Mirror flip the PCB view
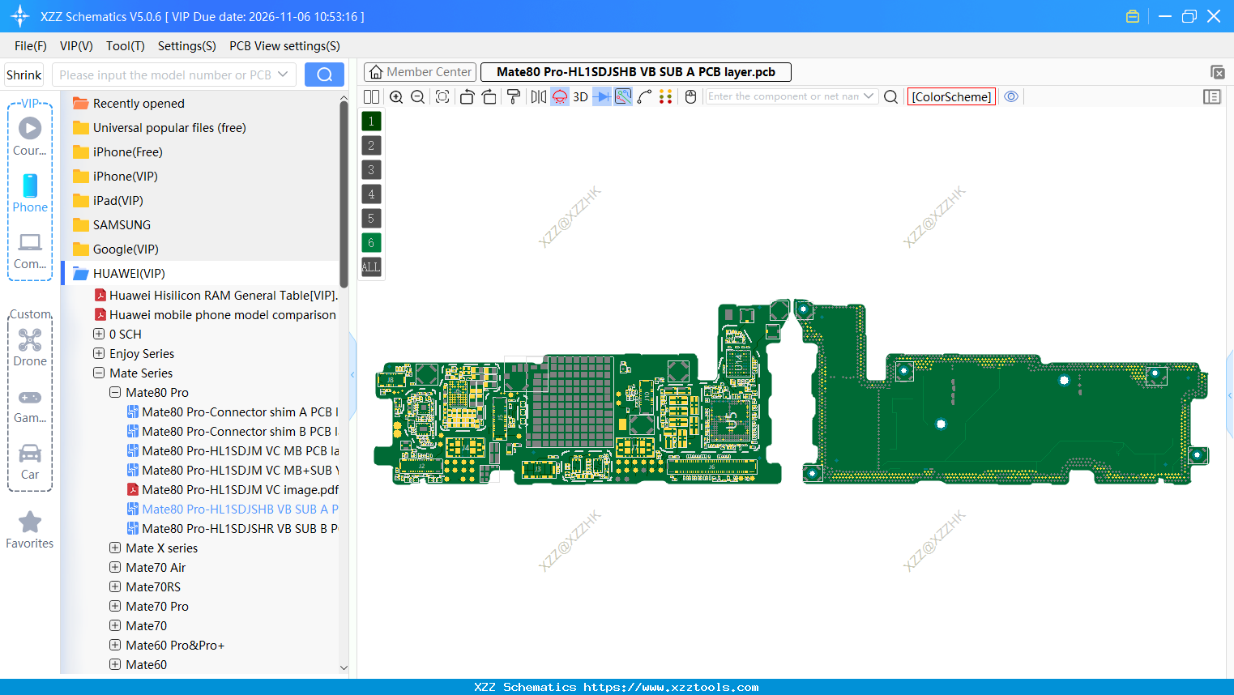The width and height of the screenshot is (1234, 695). [x=537, y=96]
